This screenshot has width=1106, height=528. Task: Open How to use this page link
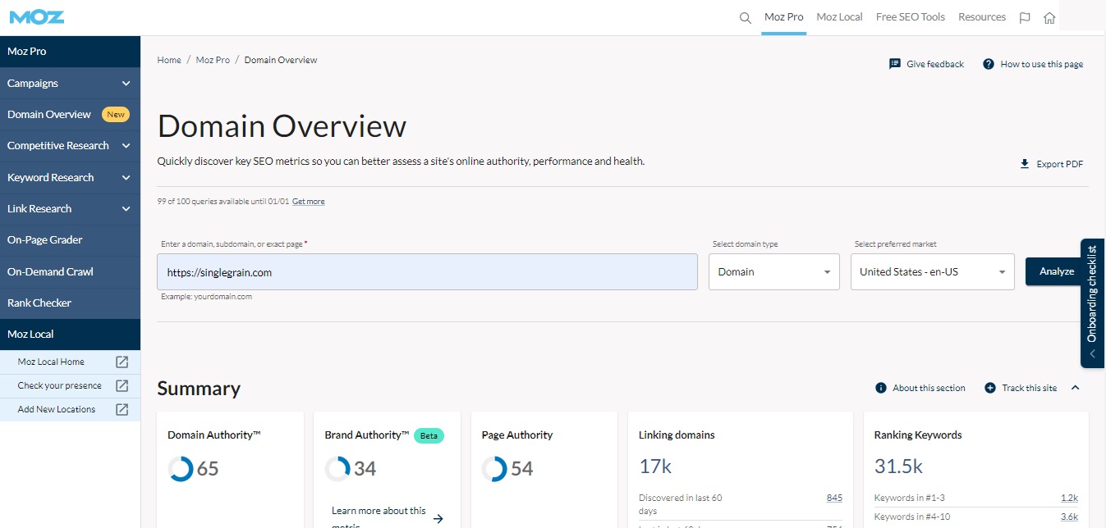1041,64
